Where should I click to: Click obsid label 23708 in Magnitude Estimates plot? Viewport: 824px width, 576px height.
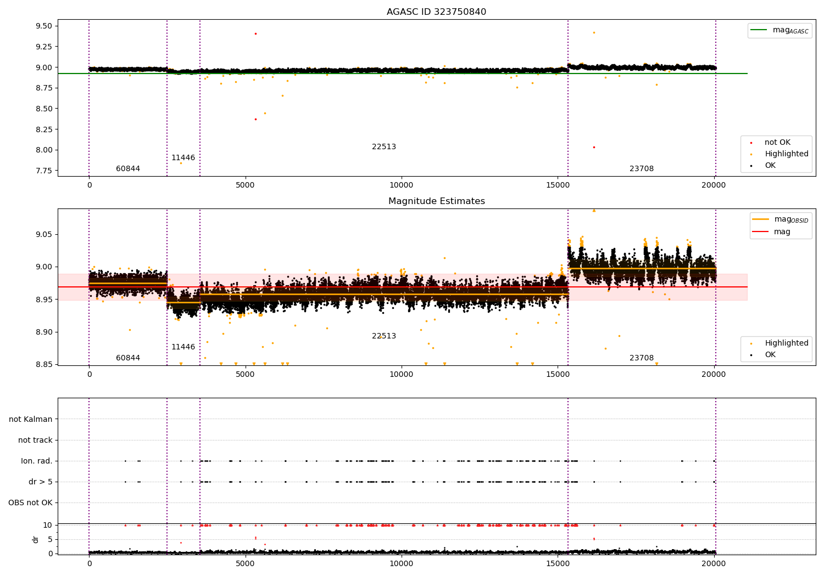point(642,358)
